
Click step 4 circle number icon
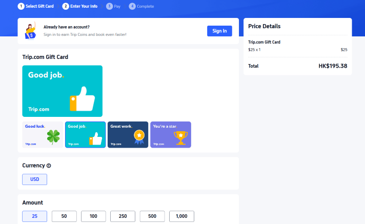pyautogui.click(x=132, y=6)
